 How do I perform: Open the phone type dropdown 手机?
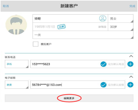[x=17, y=64]
